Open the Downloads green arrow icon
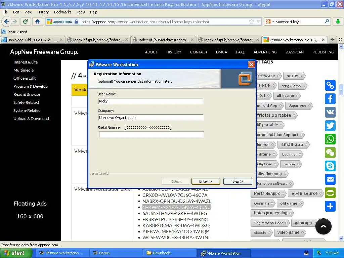Image resolution: width=344 pixels, height=258 pixels. (338, 21)
